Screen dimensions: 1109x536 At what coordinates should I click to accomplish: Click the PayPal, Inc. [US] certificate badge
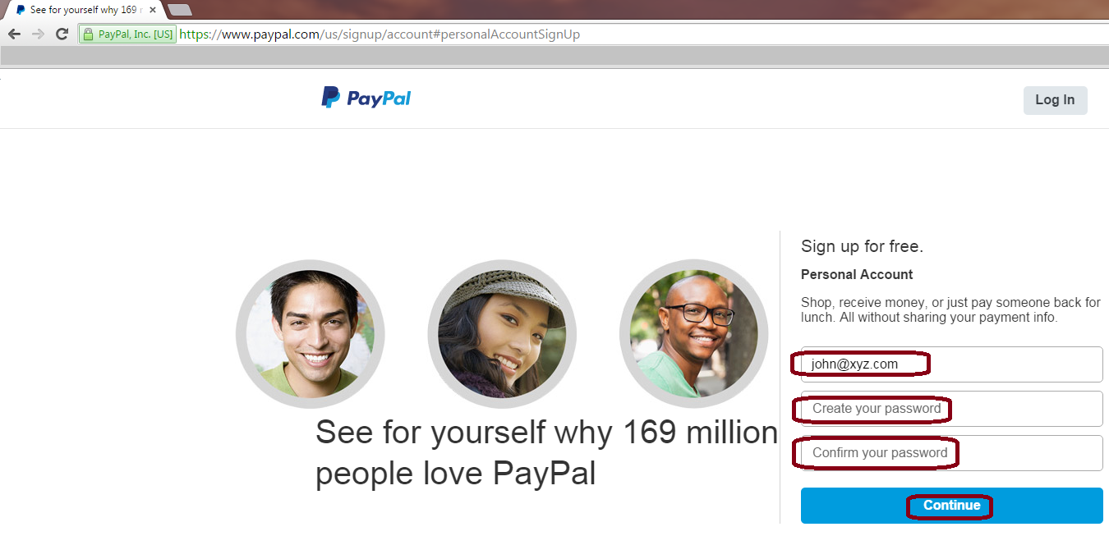(x=127, y=34)
